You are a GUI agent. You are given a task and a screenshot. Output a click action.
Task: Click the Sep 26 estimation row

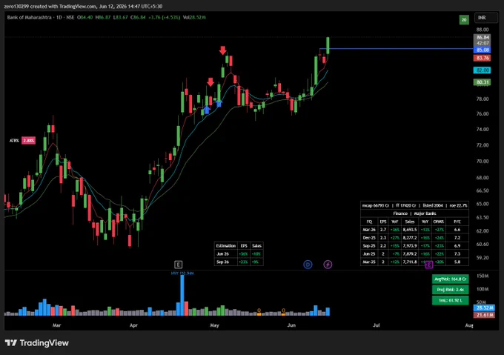[x=239, y=262]
